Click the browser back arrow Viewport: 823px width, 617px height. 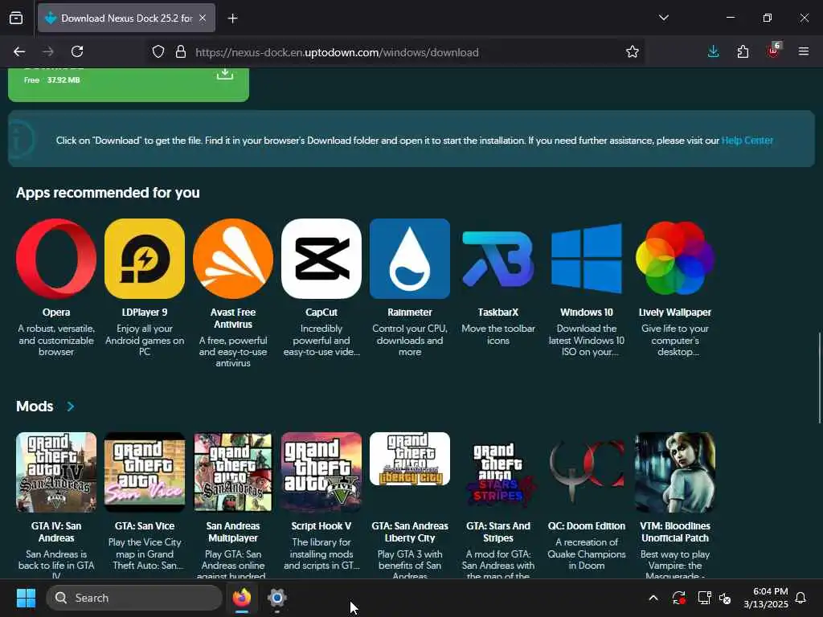19,51
